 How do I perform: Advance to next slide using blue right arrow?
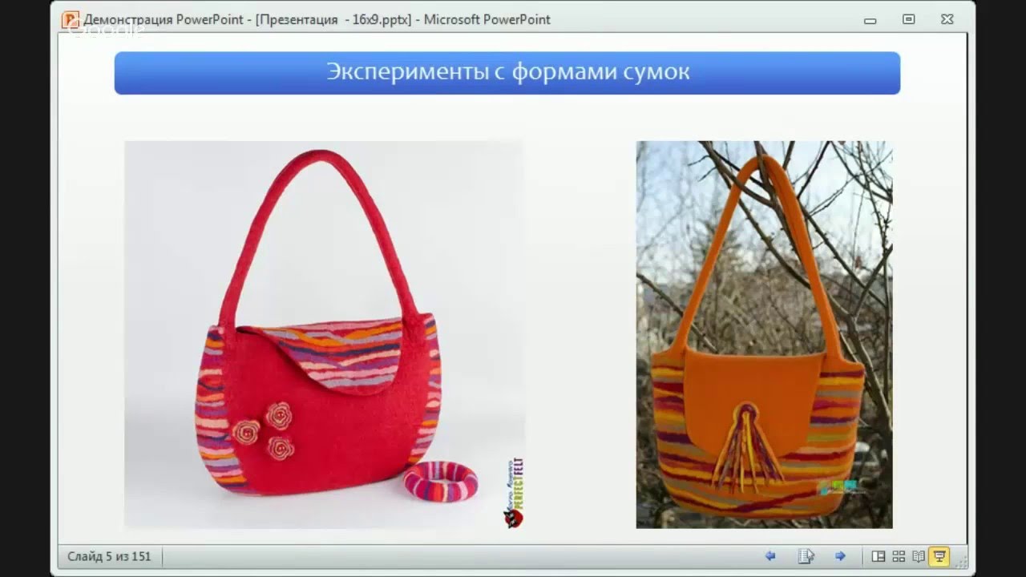click(x=840, y=555)
